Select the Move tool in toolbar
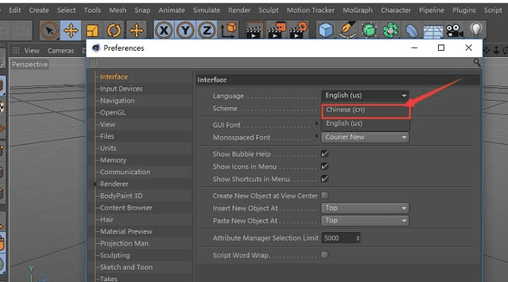The height and width of the screenshot is (282, 508). coord(71,30)
